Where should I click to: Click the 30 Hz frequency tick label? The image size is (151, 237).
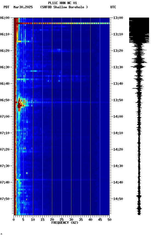pyautogui.click(x=71, y=220)
